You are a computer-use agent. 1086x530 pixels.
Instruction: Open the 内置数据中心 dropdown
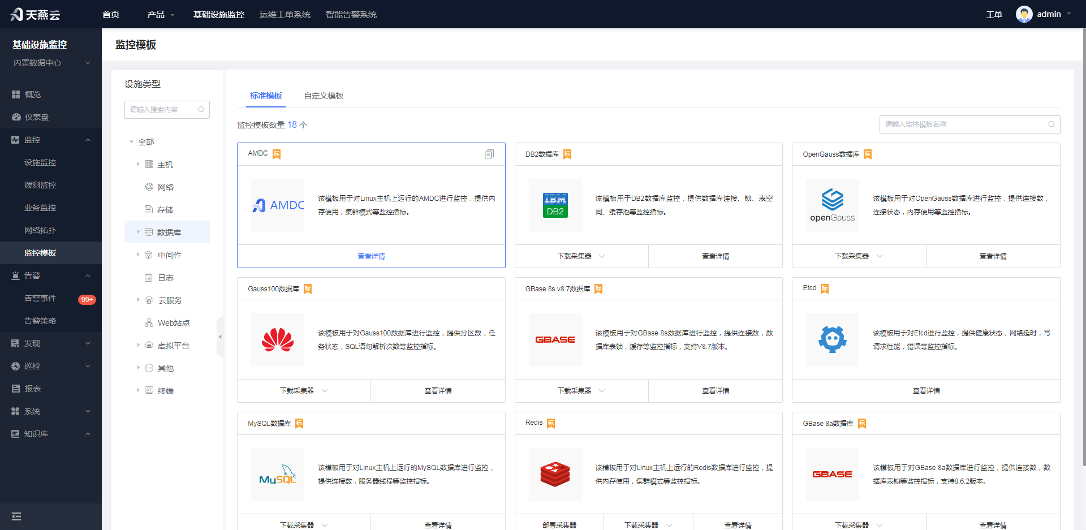[x=51, y=63]
